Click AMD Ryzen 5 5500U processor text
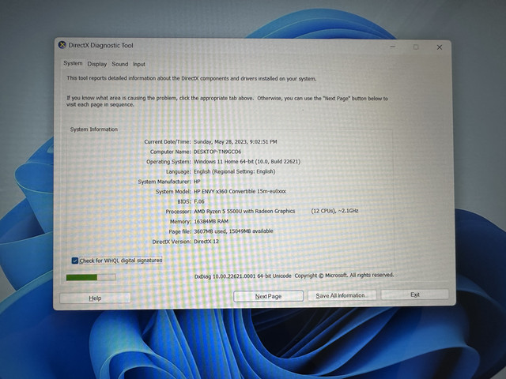This screenshot has width=506, height=379. [x=244, y=211]
